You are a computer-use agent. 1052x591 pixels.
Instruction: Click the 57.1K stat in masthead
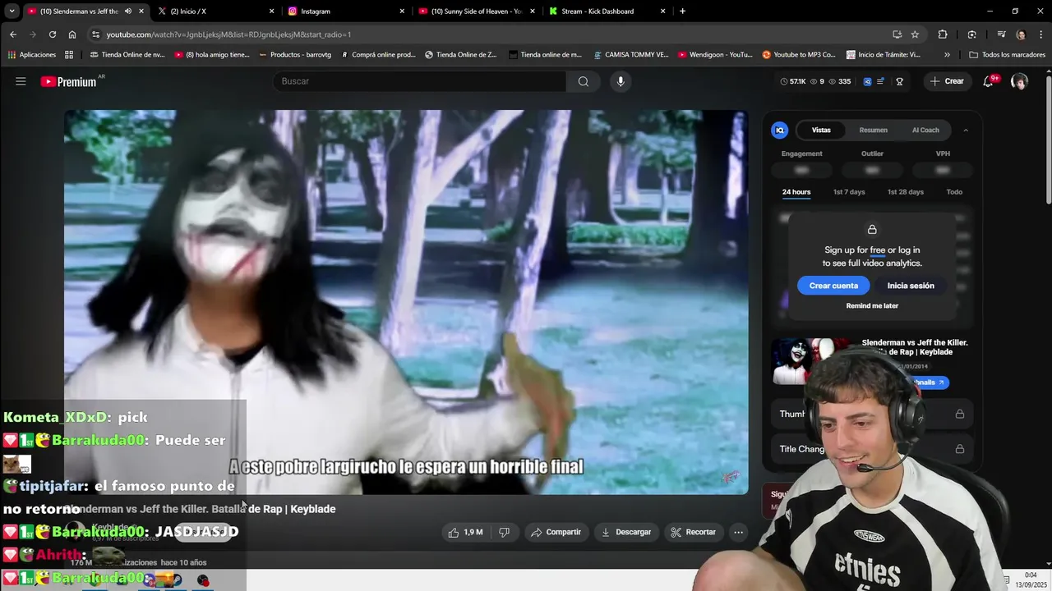point(793,81)
